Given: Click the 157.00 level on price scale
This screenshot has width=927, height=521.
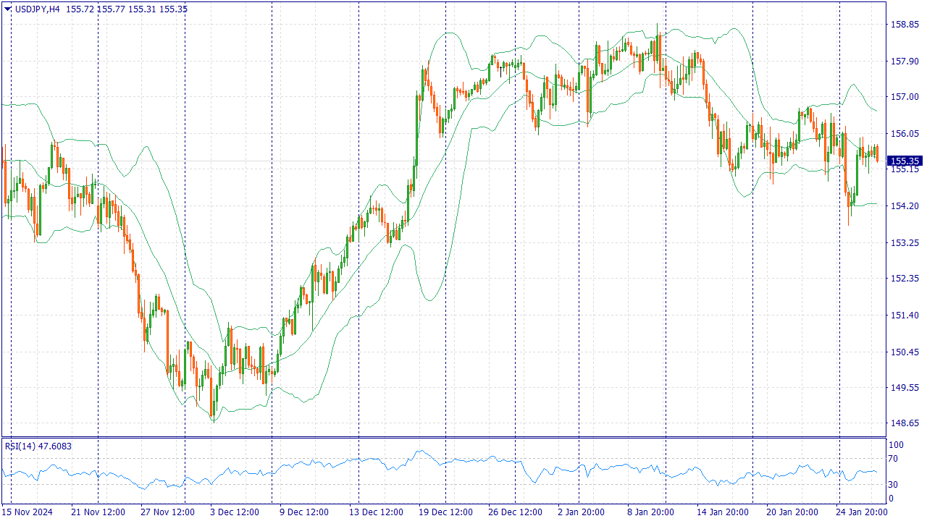Looking at the screenshot, I should 903,97.
